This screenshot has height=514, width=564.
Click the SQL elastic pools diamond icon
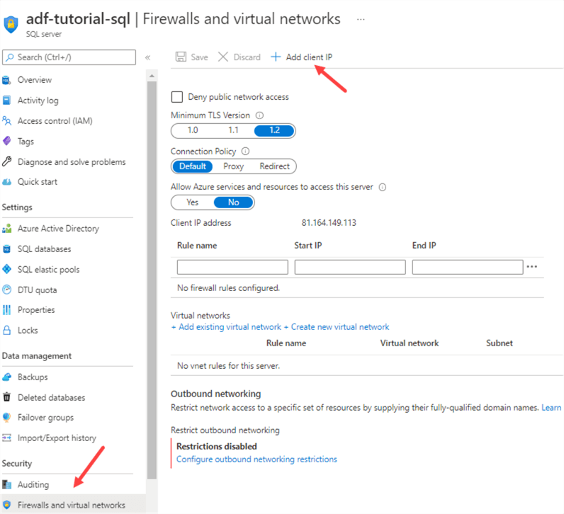(x=6, y=269)
